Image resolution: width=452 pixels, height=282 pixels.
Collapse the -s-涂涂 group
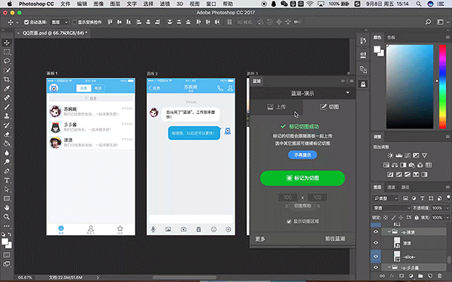pos(389,232)
